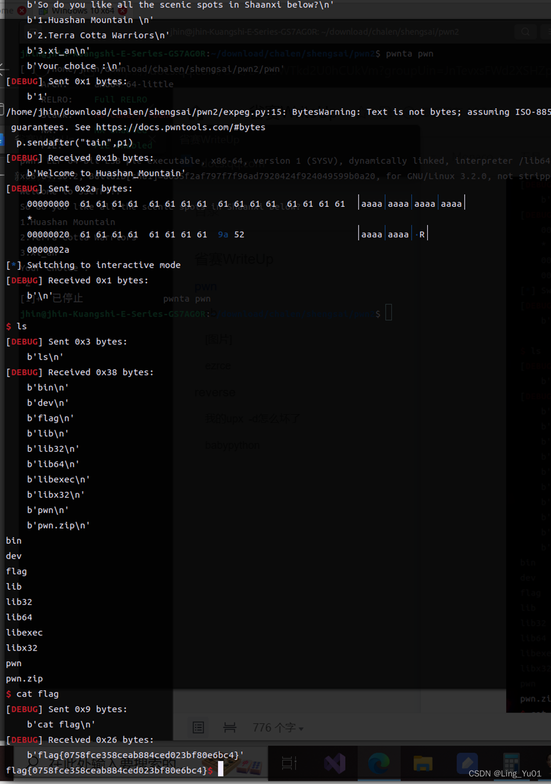
Task: Click 'Received 0x38 bytes:' debug line
Action: (x=80, y=372)
